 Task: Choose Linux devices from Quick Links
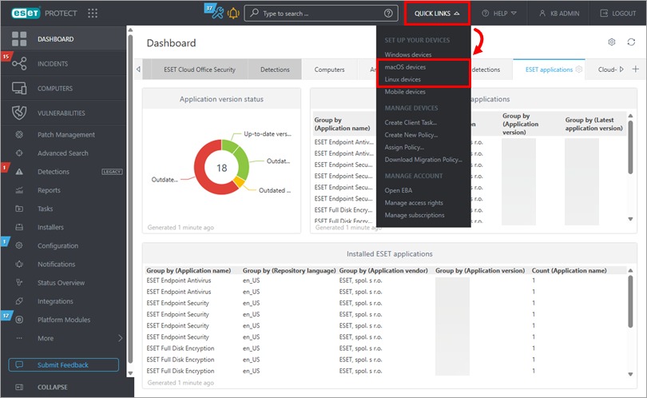(x=403, y=80)
